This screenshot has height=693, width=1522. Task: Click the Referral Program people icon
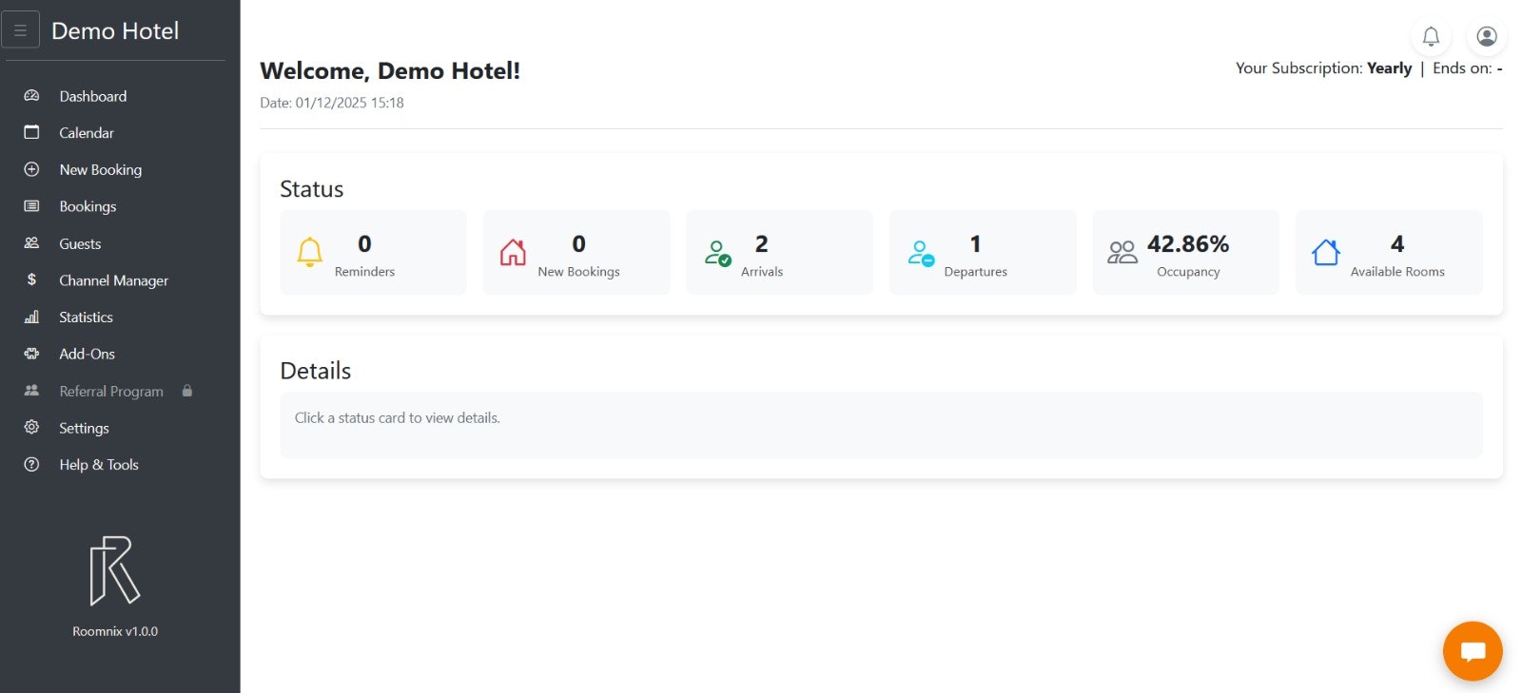[x=31, y=391]
